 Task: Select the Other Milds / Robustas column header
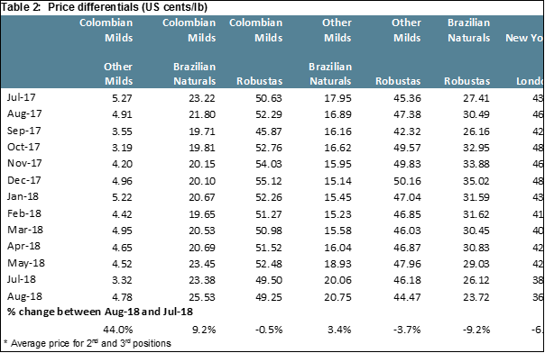(398, 51)
